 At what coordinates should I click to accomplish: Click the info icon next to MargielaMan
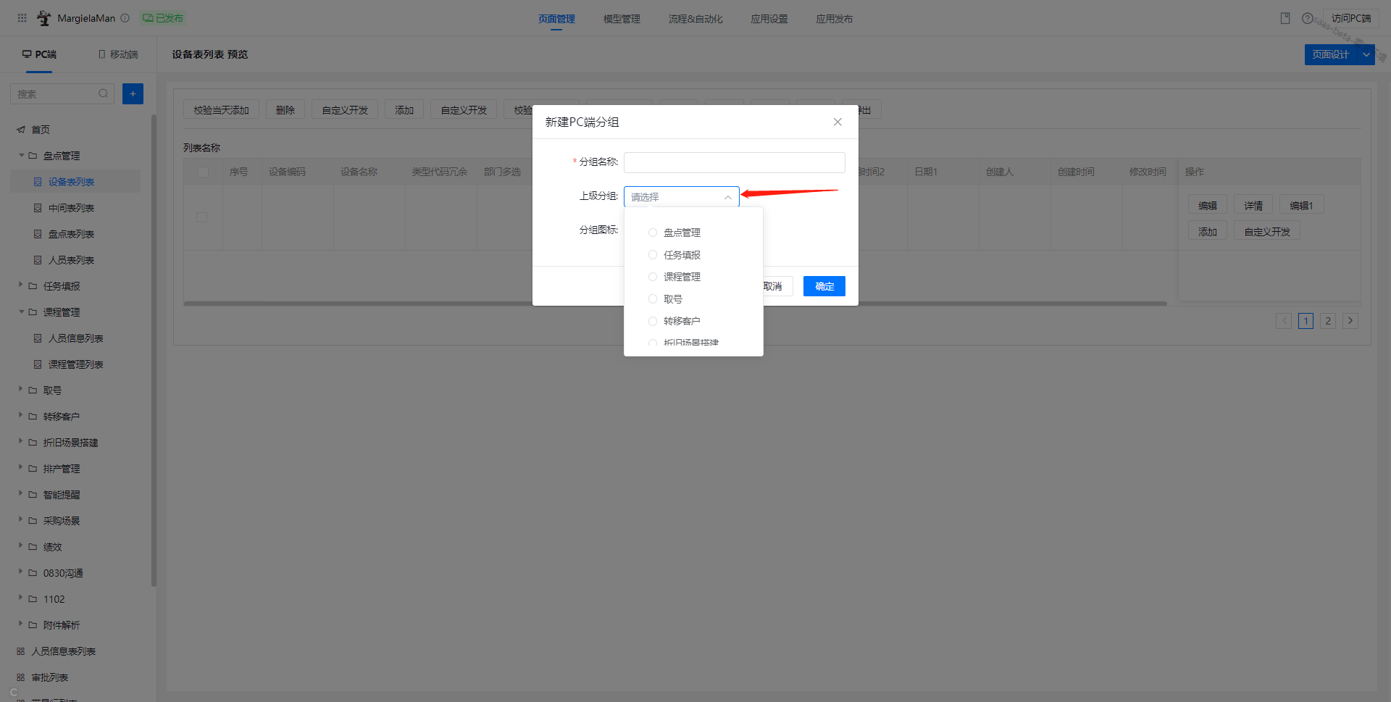point(125,18)
